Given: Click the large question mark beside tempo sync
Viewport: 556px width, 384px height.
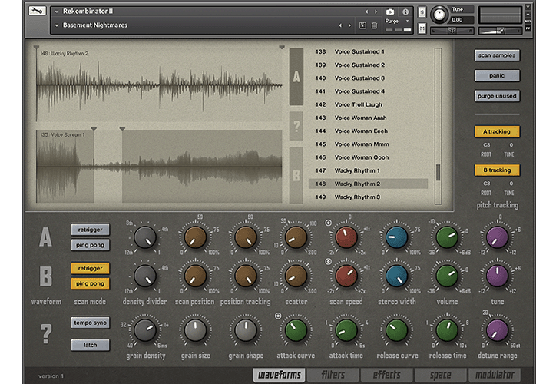Looking at the screenshot, I should (x=46, y=333).
